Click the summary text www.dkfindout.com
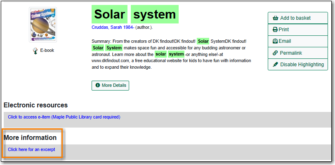 pyautogui.click(x=111, y=61)
